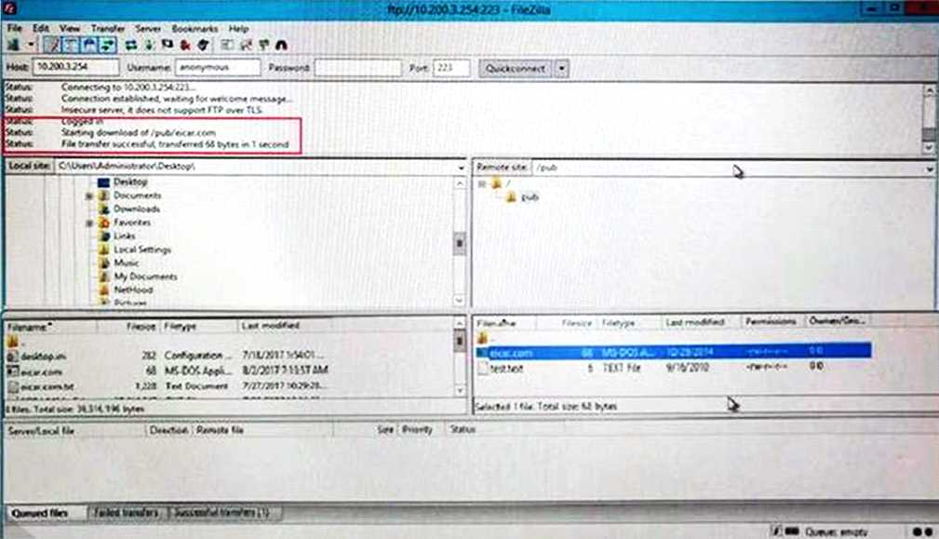939x539 pixels.
Task: Select Links folder in local tree
Action: click(x=124, y=236)
